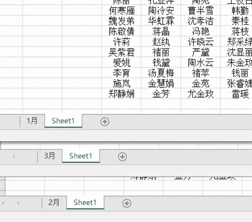Pick the cell with 严黛

[x=201, y=52]
